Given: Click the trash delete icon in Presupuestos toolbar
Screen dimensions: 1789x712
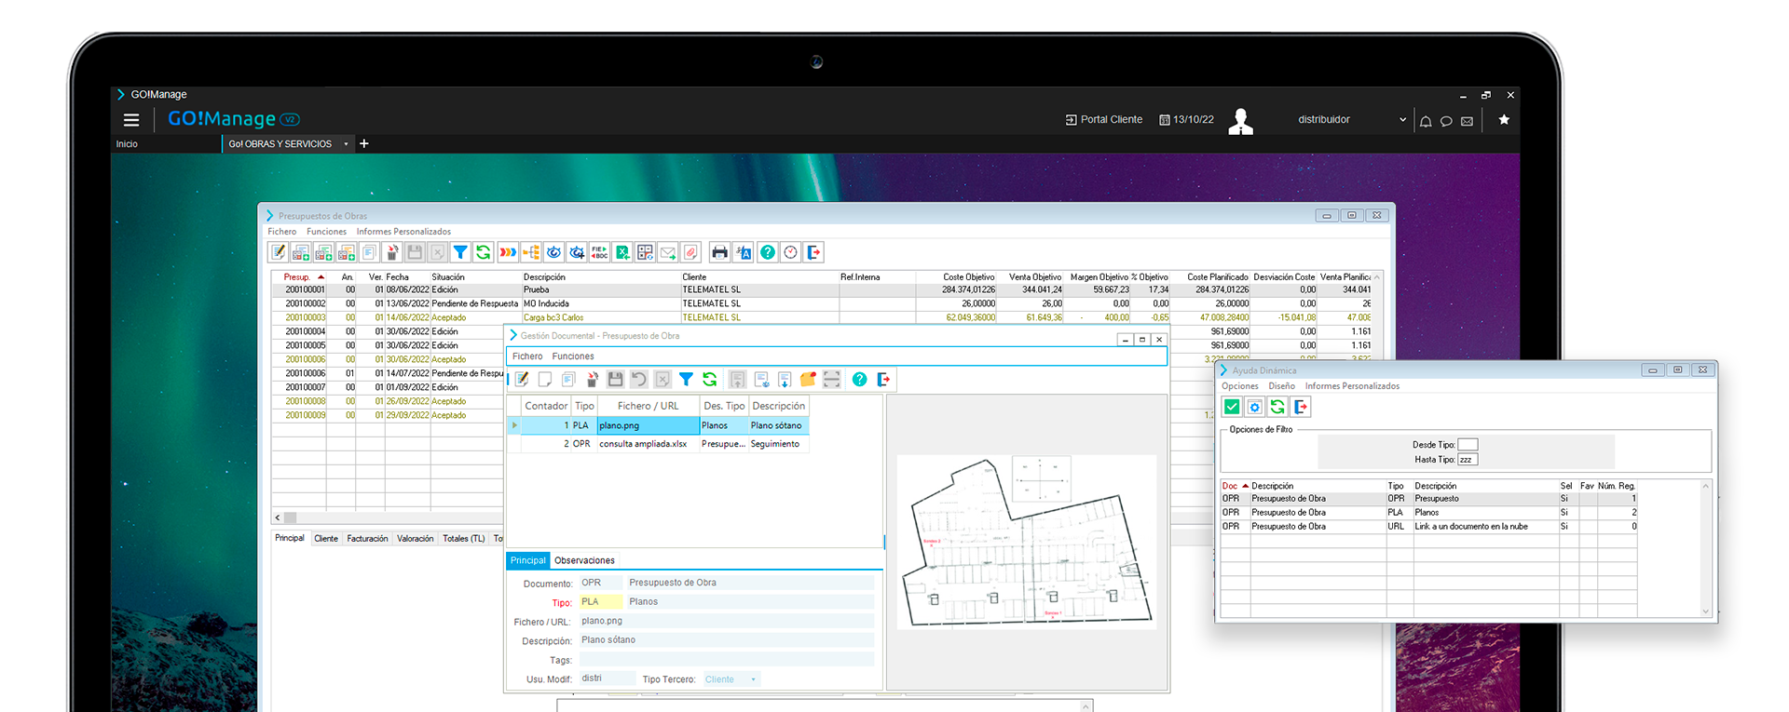Looking at the screenshot, I should (x=392, y=252).
